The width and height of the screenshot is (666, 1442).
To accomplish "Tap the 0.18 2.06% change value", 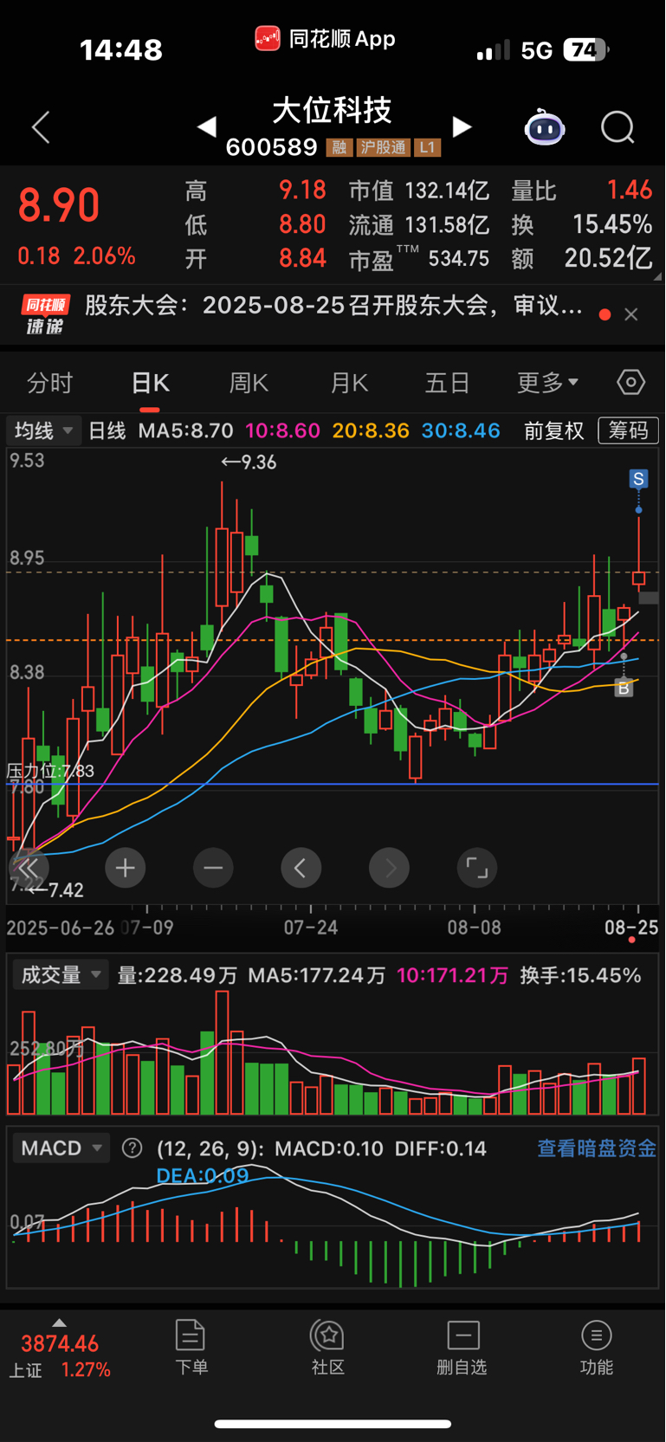I will (76, 256).
